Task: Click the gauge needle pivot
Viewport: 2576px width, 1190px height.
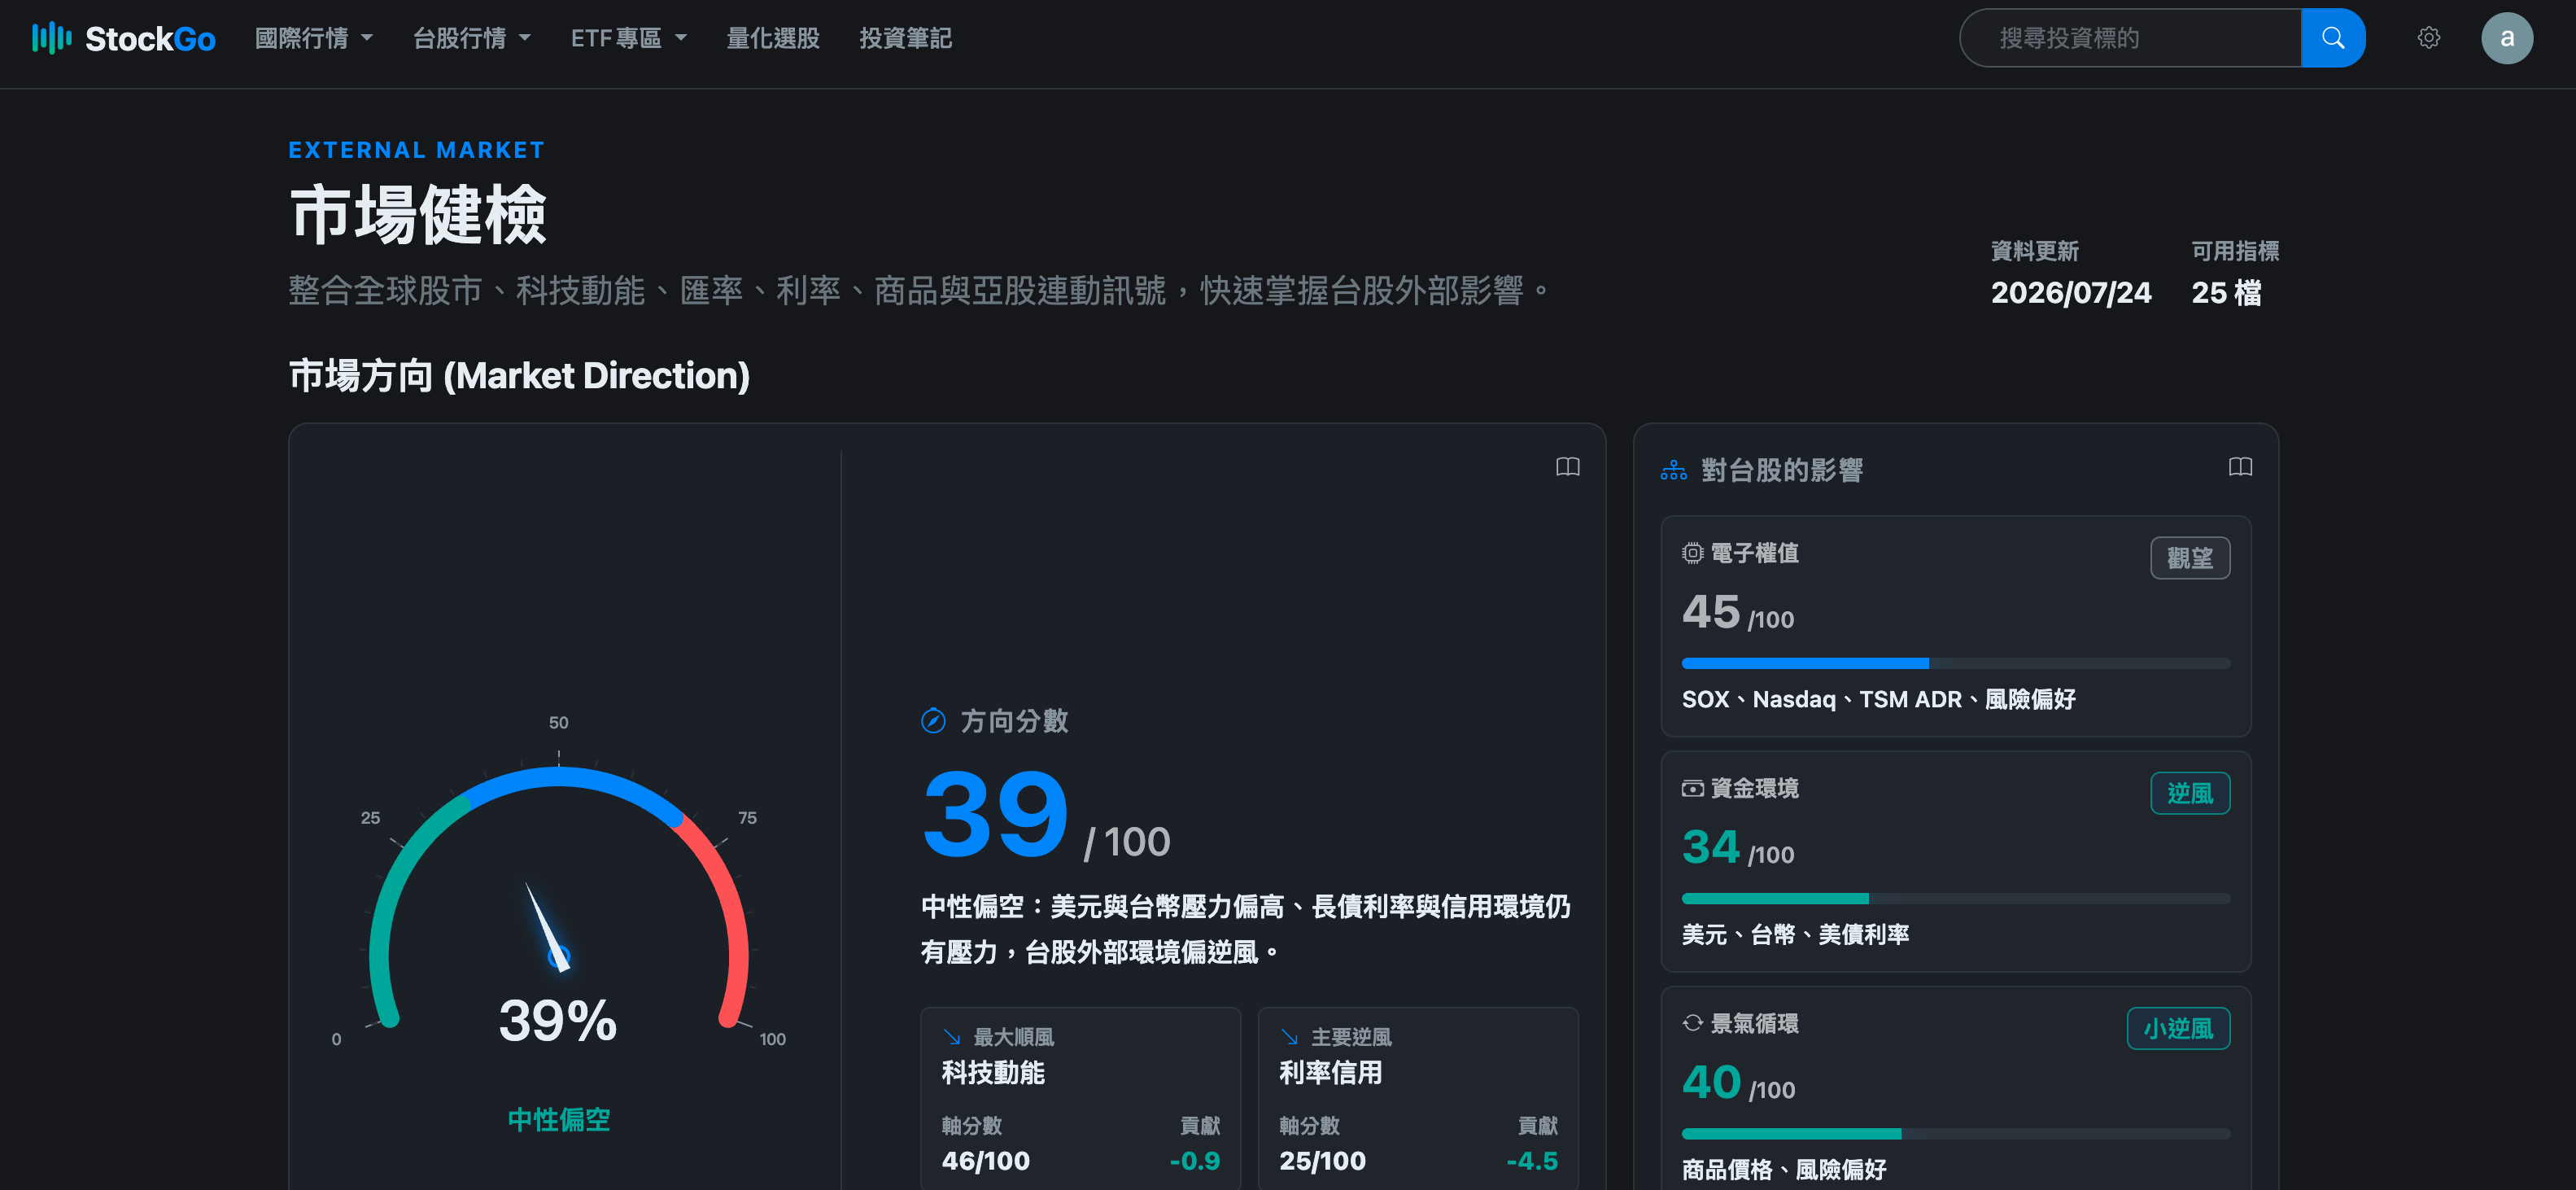Action: [559, 957]
